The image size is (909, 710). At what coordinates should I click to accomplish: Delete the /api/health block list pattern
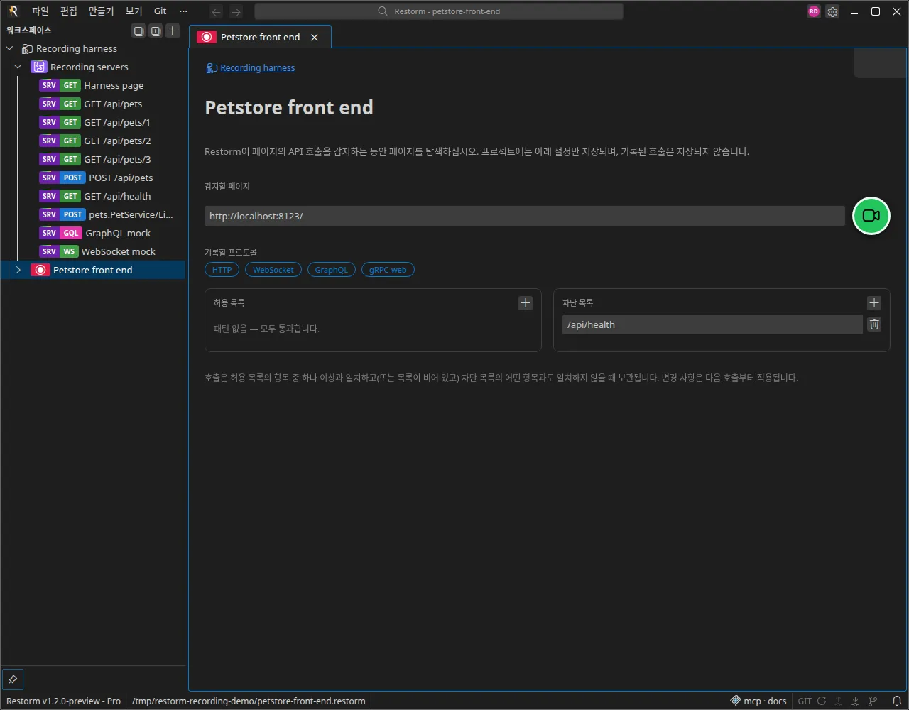(874, 324)
